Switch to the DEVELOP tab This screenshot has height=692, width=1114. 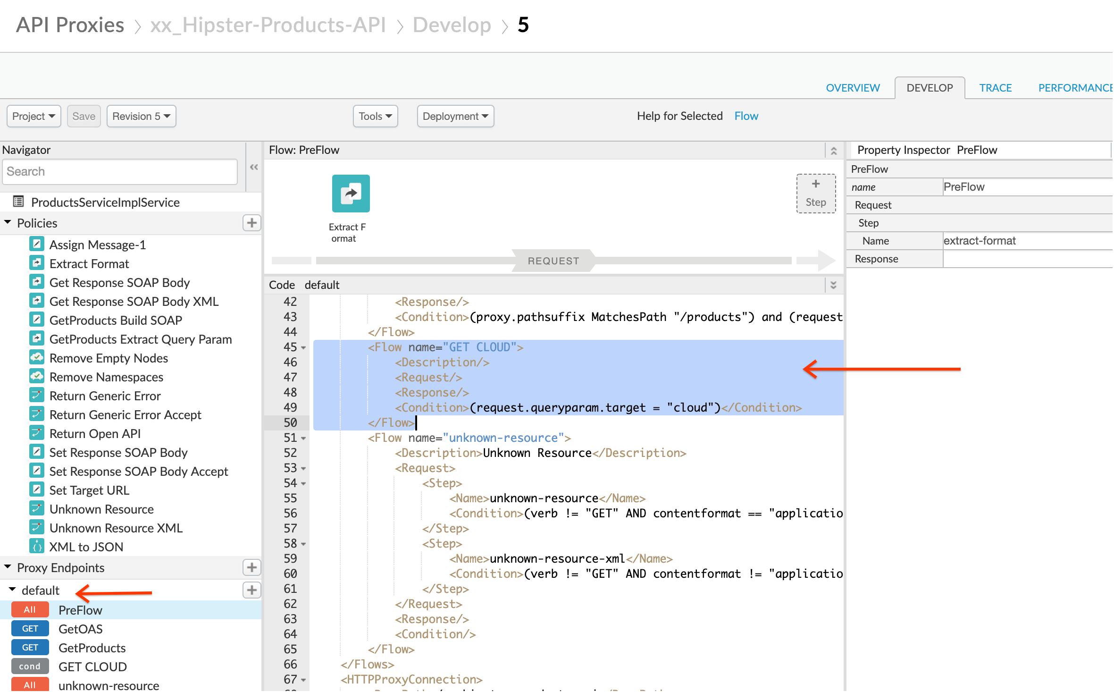(x=930, y=88)
